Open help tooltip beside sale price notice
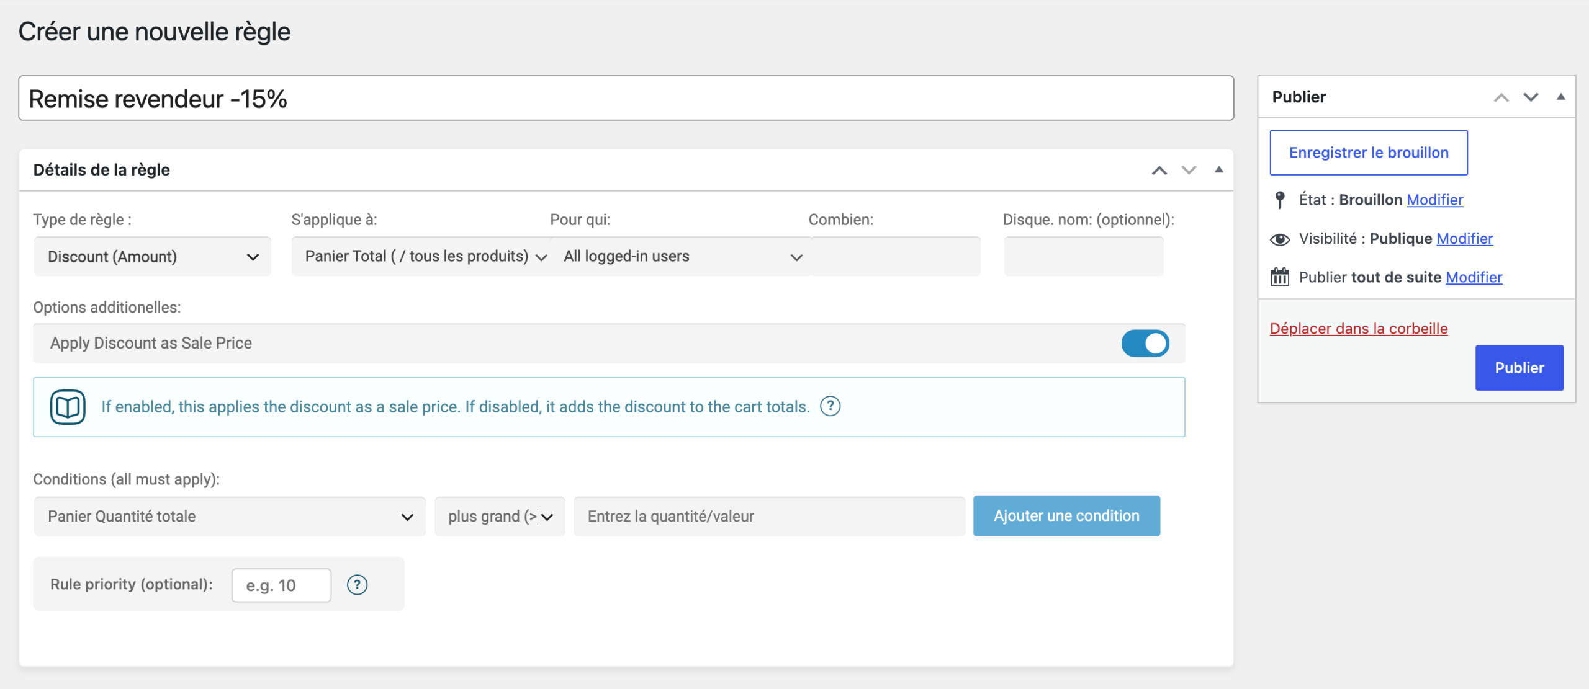Screen dimensions: 1589x689 click(x=830, y=406)
